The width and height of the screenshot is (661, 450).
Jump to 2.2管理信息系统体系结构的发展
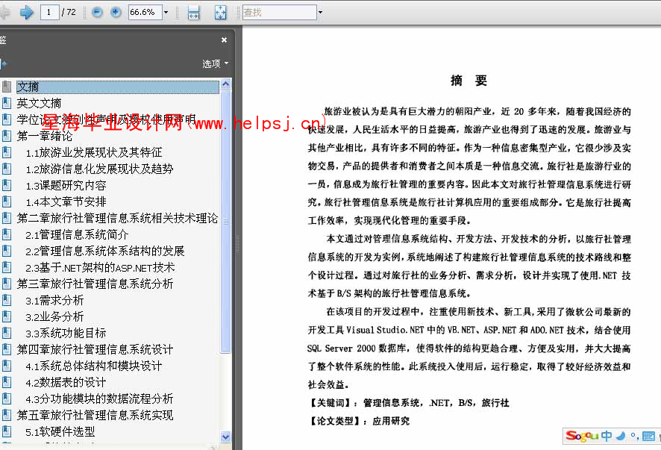[x=105, y=251]
